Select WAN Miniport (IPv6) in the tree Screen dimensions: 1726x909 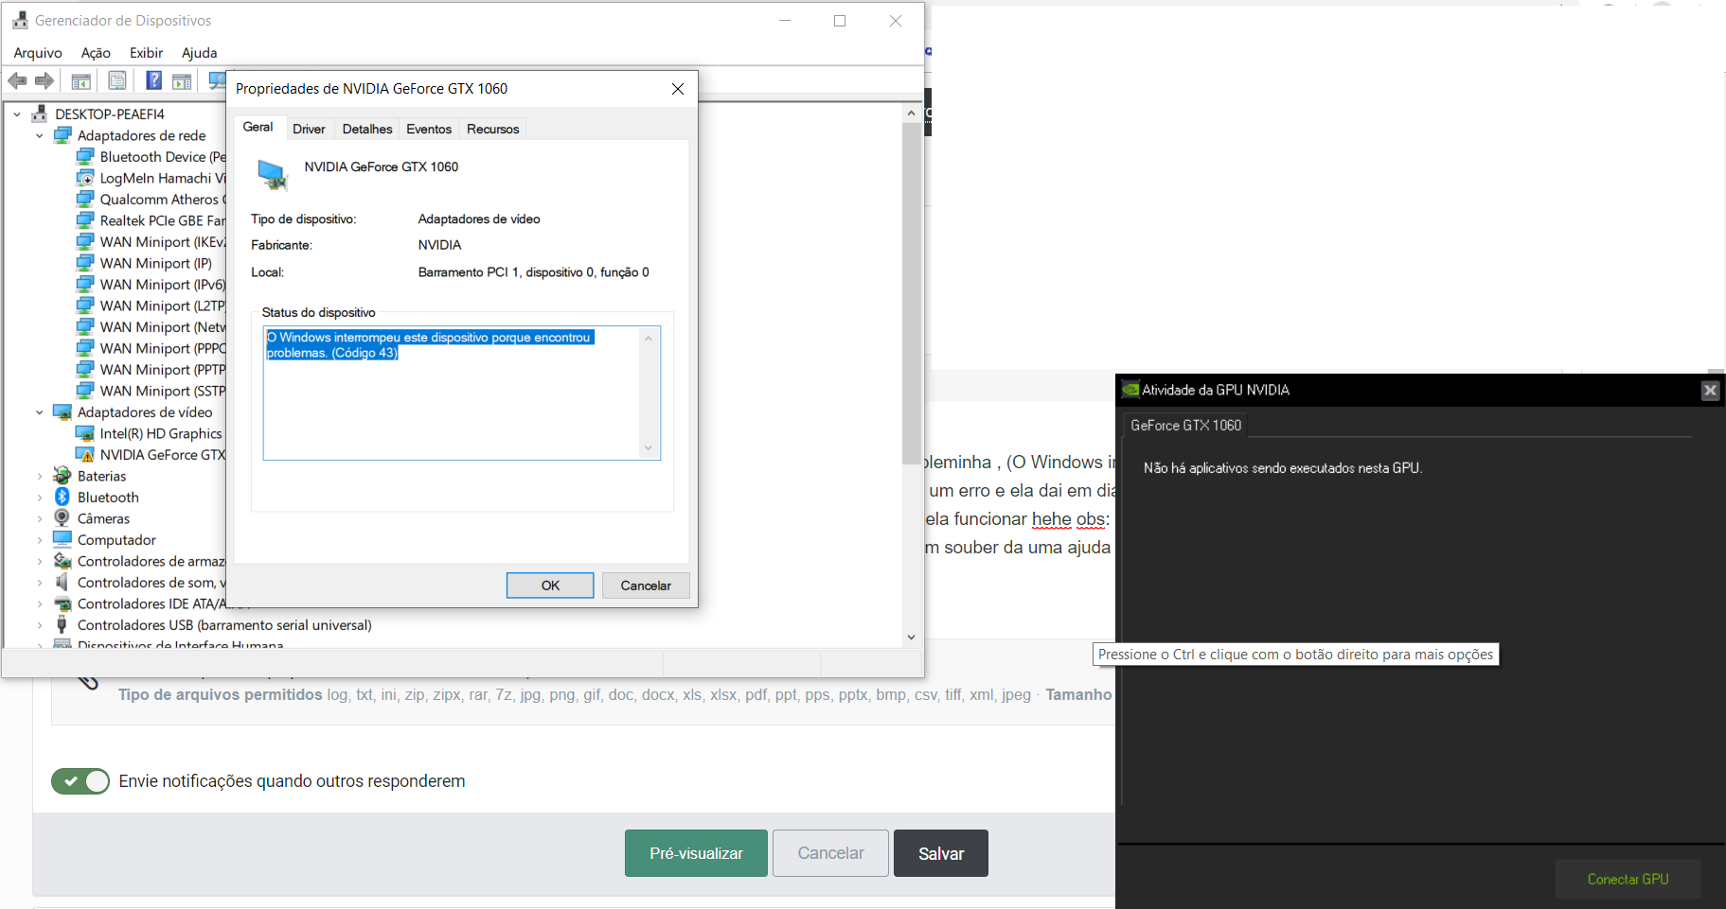163,285
